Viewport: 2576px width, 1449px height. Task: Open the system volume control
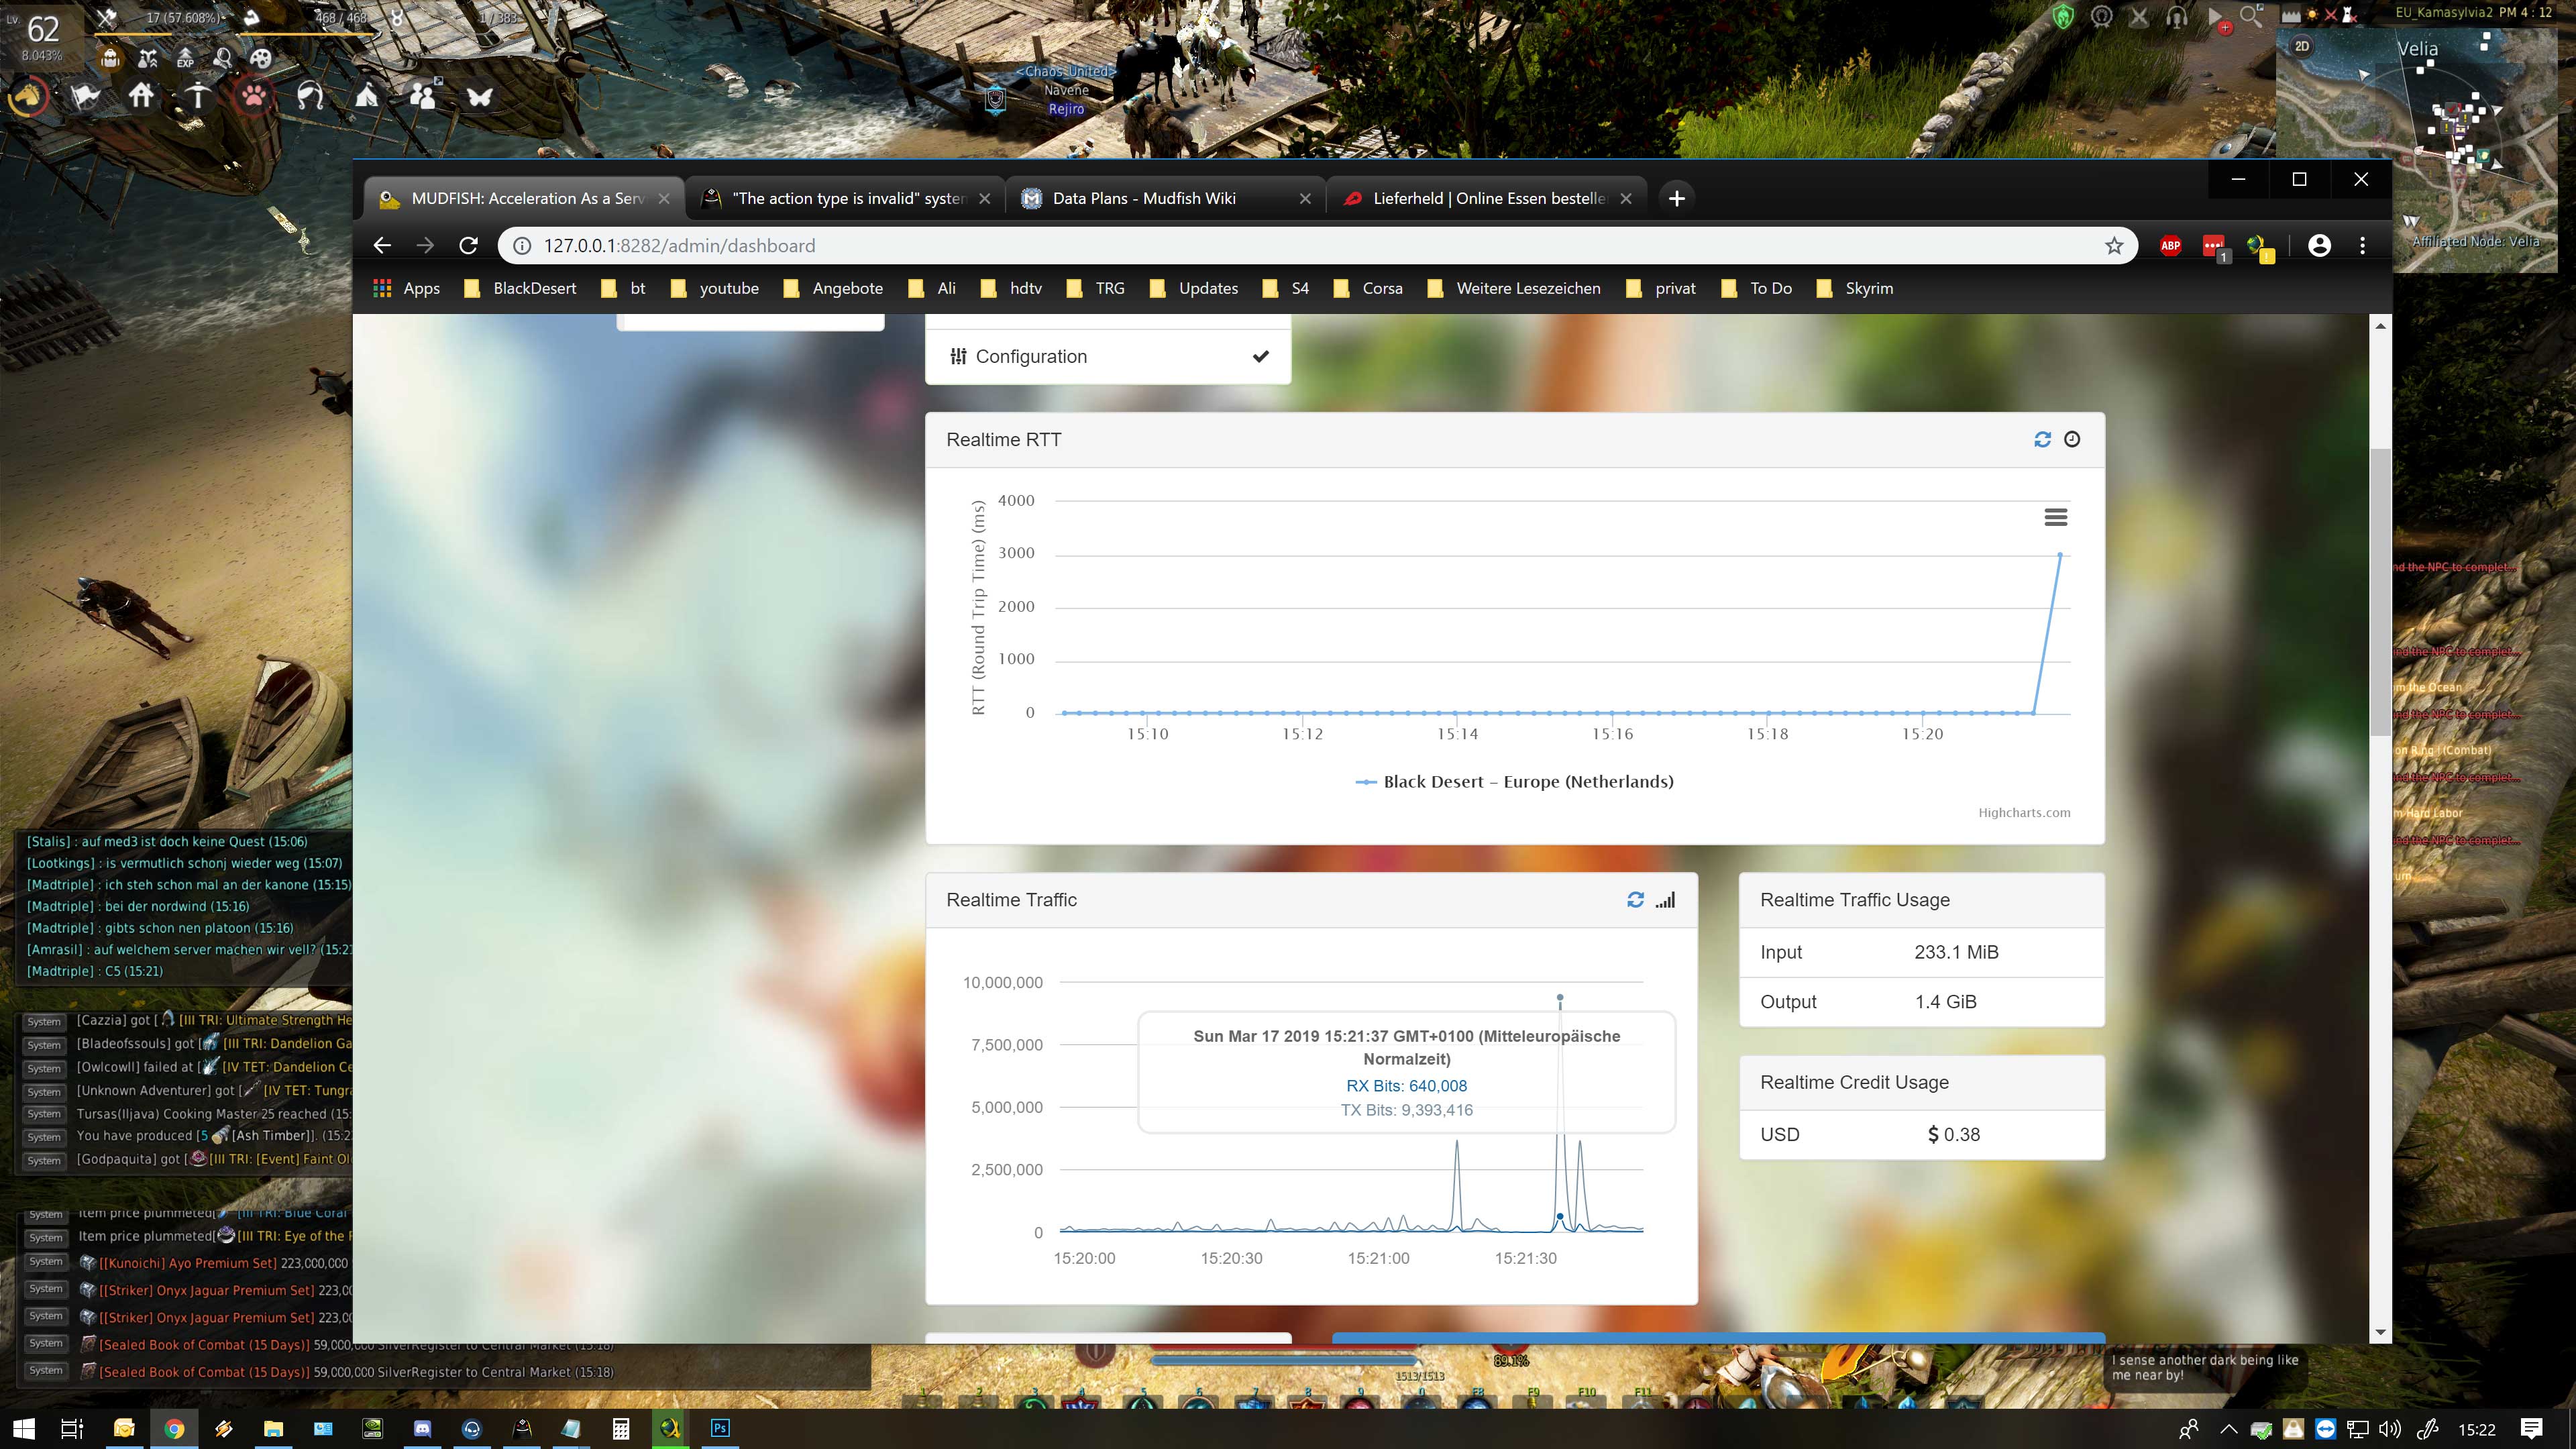2390,1429
